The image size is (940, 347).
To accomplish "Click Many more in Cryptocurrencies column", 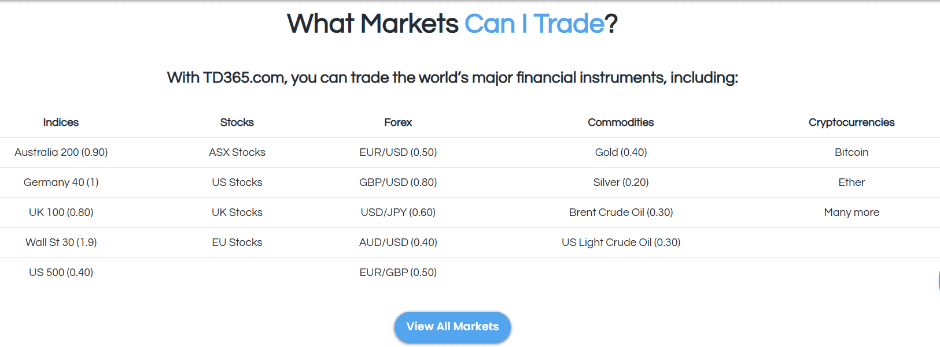I will point(851,212).
